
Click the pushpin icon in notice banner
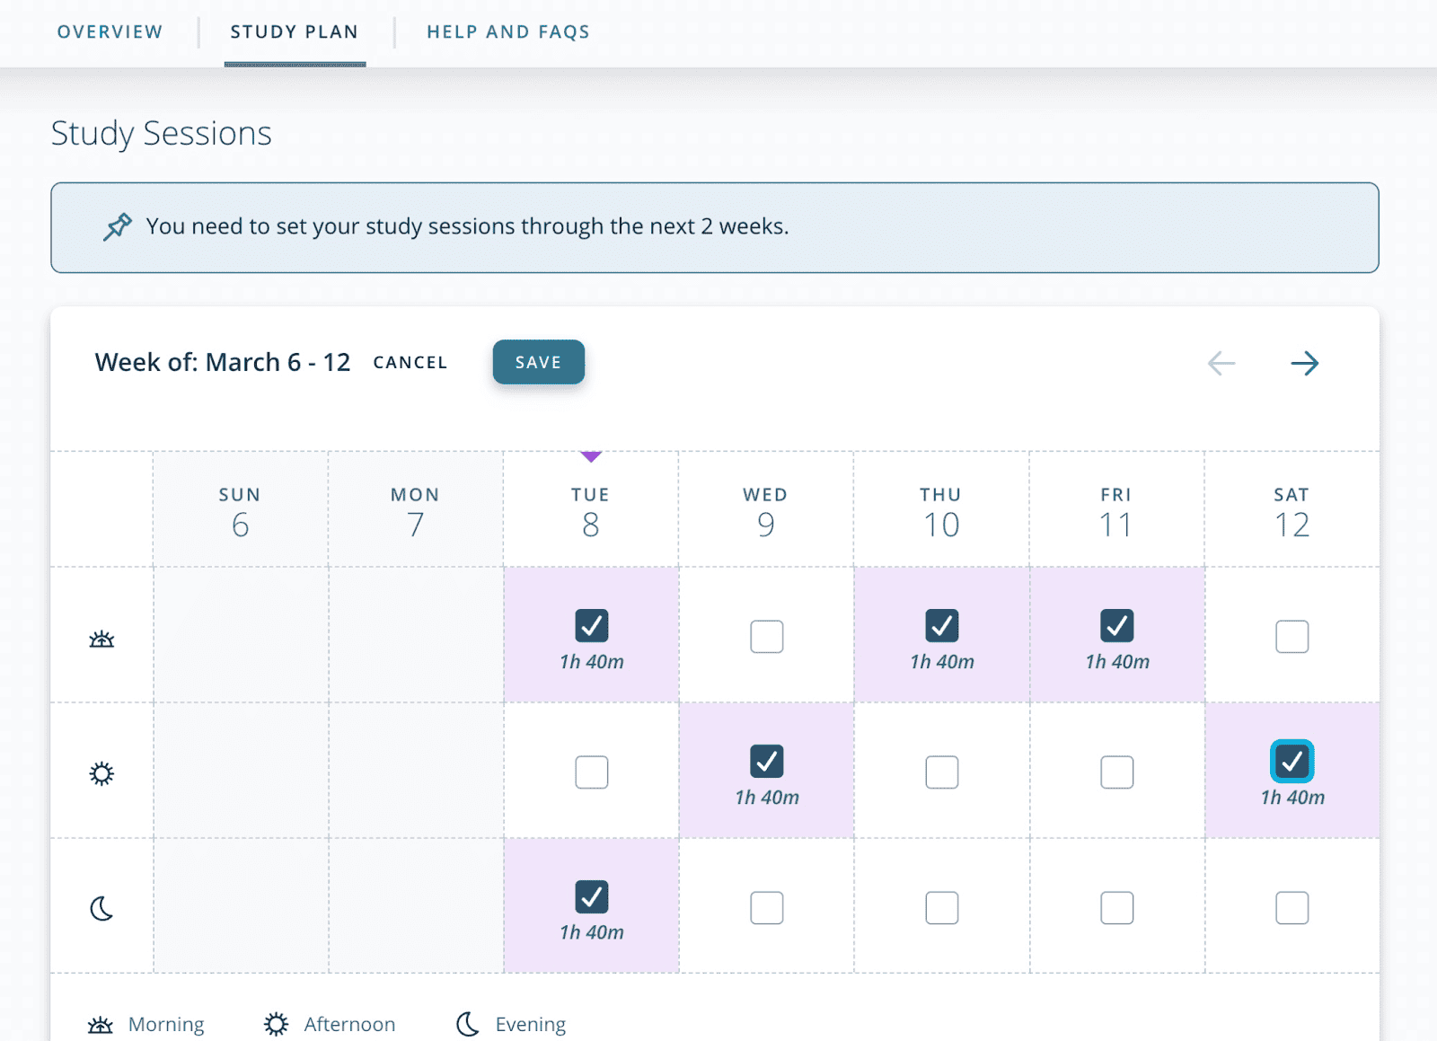pyautogui.click(x=117, y=226)
